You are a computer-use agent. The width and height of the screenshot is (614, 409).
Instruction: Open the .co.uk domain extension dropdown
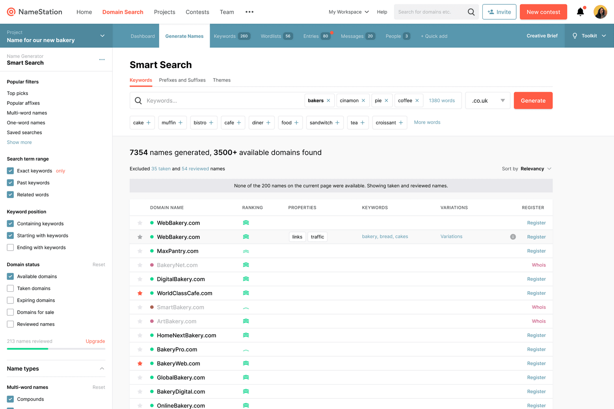pyautogui.click(x=487, y=100)
